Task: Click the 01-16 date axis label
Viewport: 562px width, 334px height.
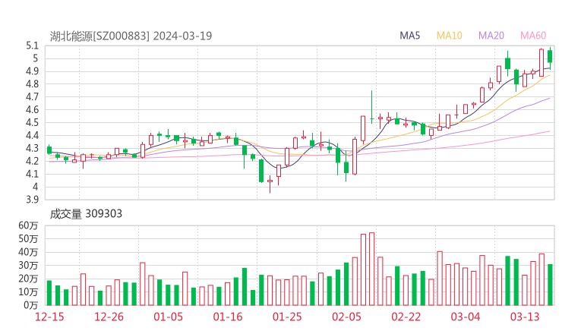Action: click(x=228, y=317)
